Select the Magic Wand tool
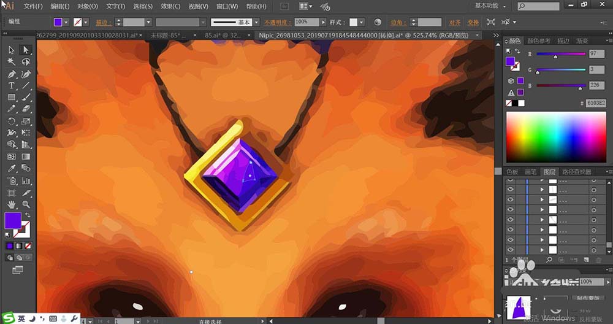 point(11,62)
